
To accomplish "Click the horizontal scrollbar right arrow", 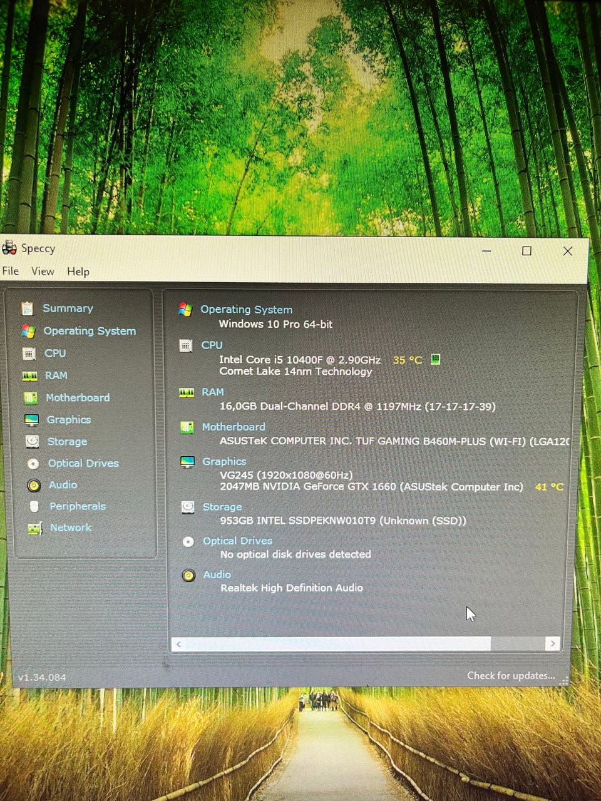I will point(552,643).
